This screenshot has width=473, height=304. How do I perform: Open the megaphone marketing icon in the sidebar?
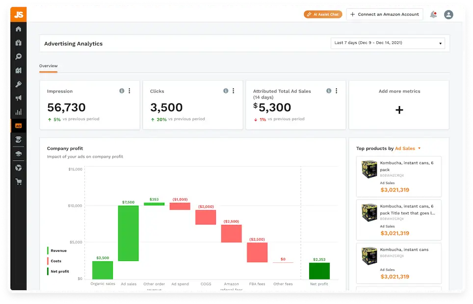point(18,98)
